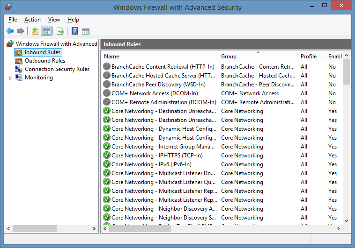Click group cell COM+ Network Access
This screenshot has height=248, width=355.
tap(250, 93)
